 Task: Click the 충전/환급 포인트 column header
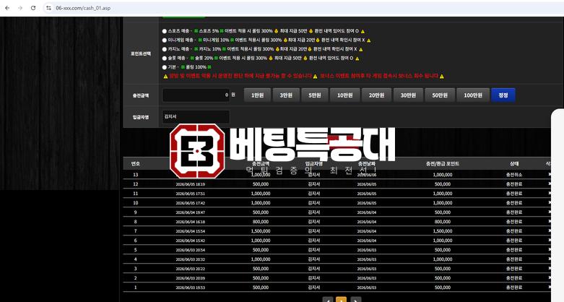[x=443, y=164]
